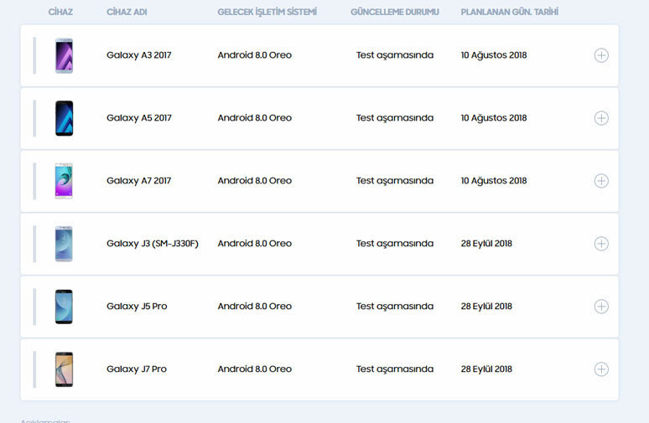Click the 28 Eylül 2018 date for Galaxy J3
This screenshot has height=423, width=649.
tap(486, 244)
